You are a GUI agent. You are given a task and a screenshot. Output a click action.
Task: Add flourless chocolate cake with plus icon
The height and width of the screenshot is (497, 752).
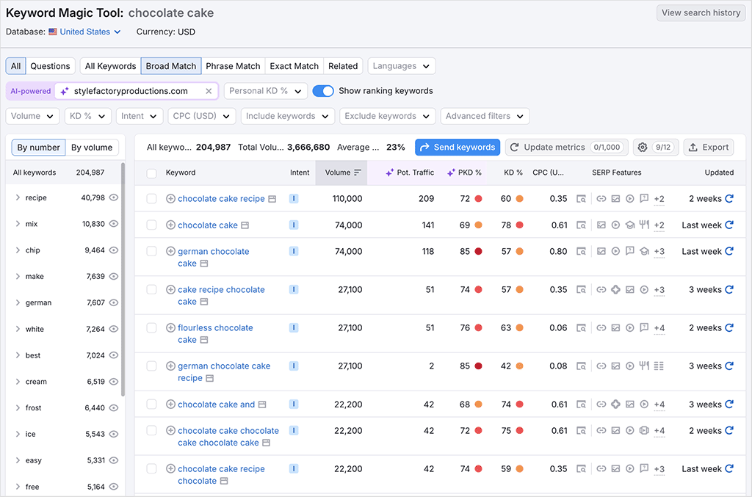tap(170, 328)
